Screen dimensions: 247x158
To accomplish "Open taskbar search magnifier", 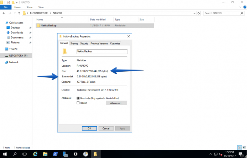I will [15, 154].
